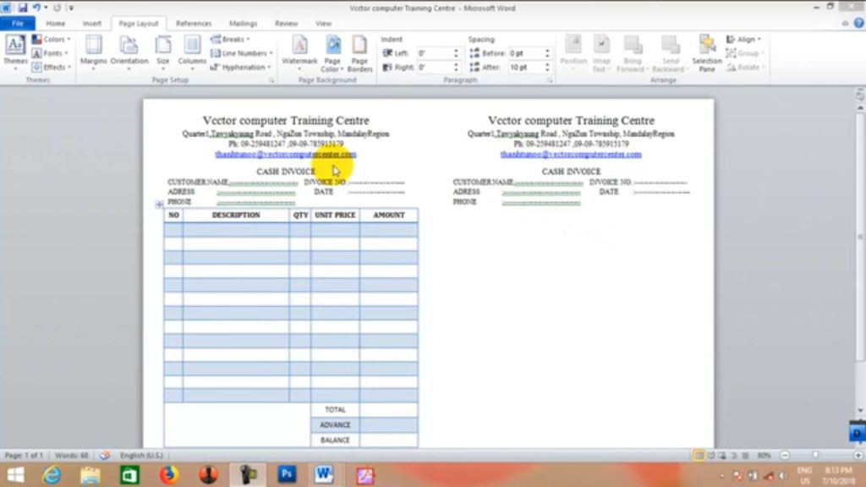This screenshot has height=487, width=866.
Task: Open Customize Quick Access Toolbar dropdown
Action: [71, 8]
